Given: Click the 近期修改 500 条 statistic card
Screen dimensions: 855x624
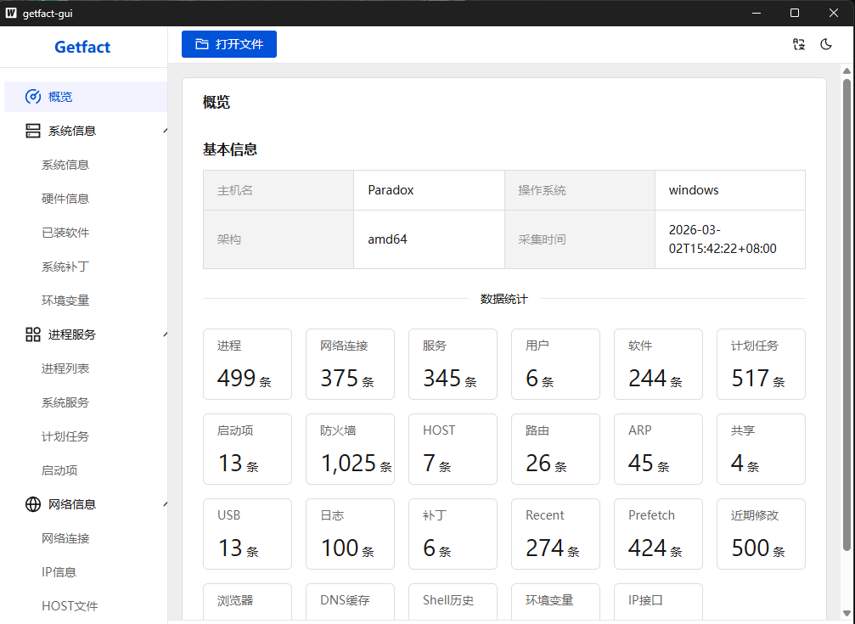Looking at the screenshot, I should pos(762,534).
